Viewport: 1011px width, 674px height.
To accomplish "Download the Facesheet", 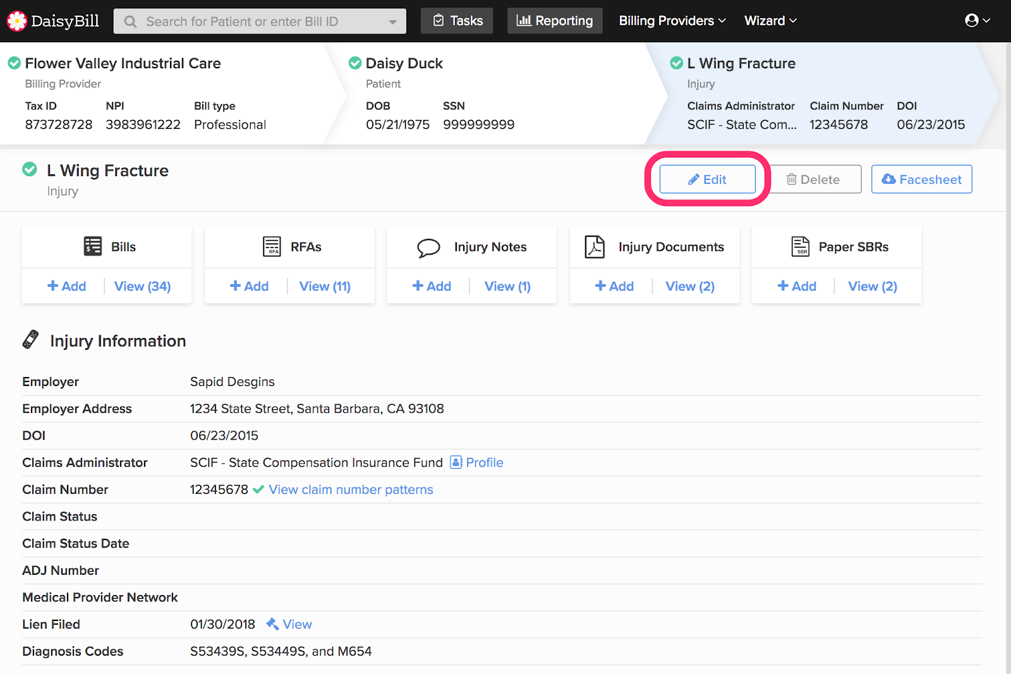I will click(x=922, y=179).
